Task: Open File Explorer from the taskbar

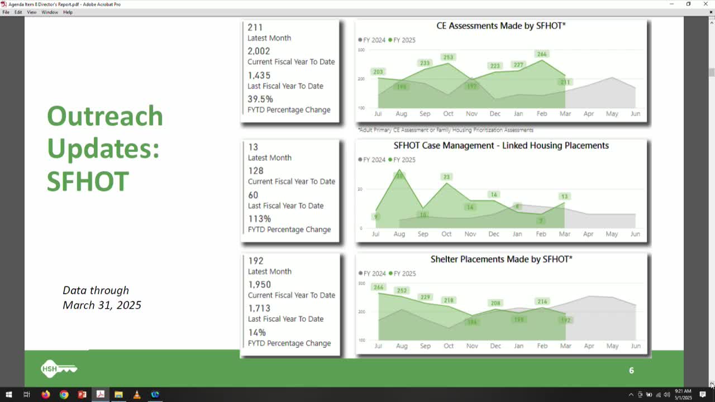Action: (118, 395)
